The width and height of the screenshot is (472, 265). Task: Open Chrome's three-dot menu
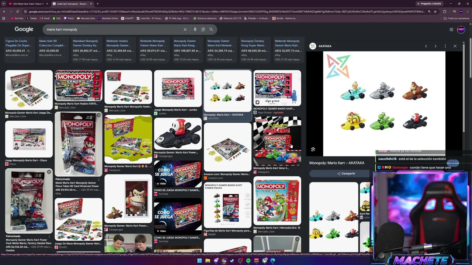point(468,11)
